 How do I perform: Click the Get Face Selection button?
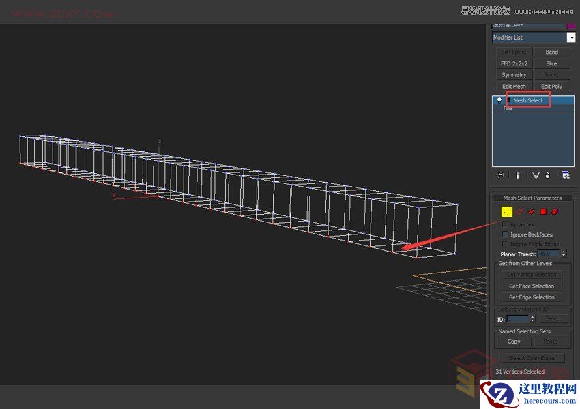pyautogui.click(x=531, y=286)
